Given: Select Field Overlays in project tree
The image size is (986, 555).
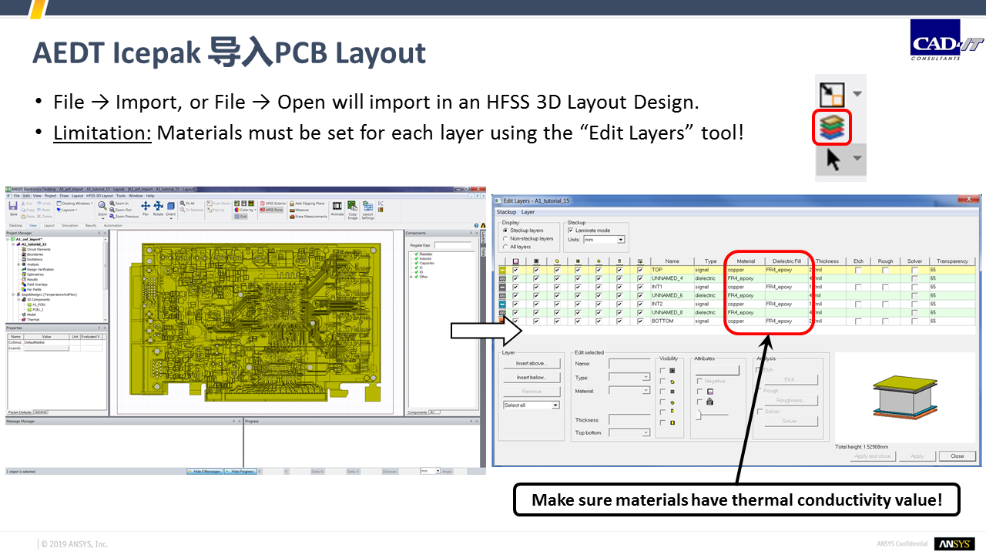Looking at the screenshot, I should point(36,284).
